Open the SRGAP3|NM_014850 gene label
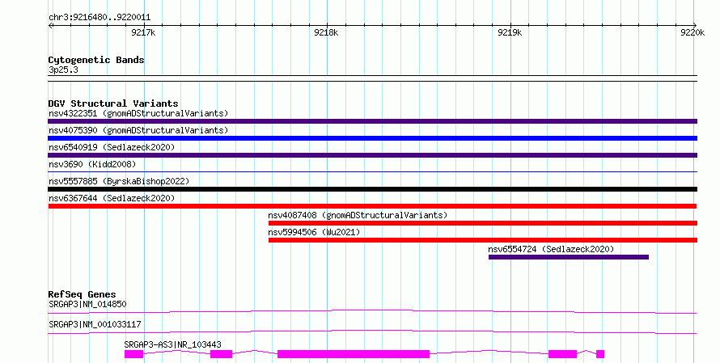 87,304
